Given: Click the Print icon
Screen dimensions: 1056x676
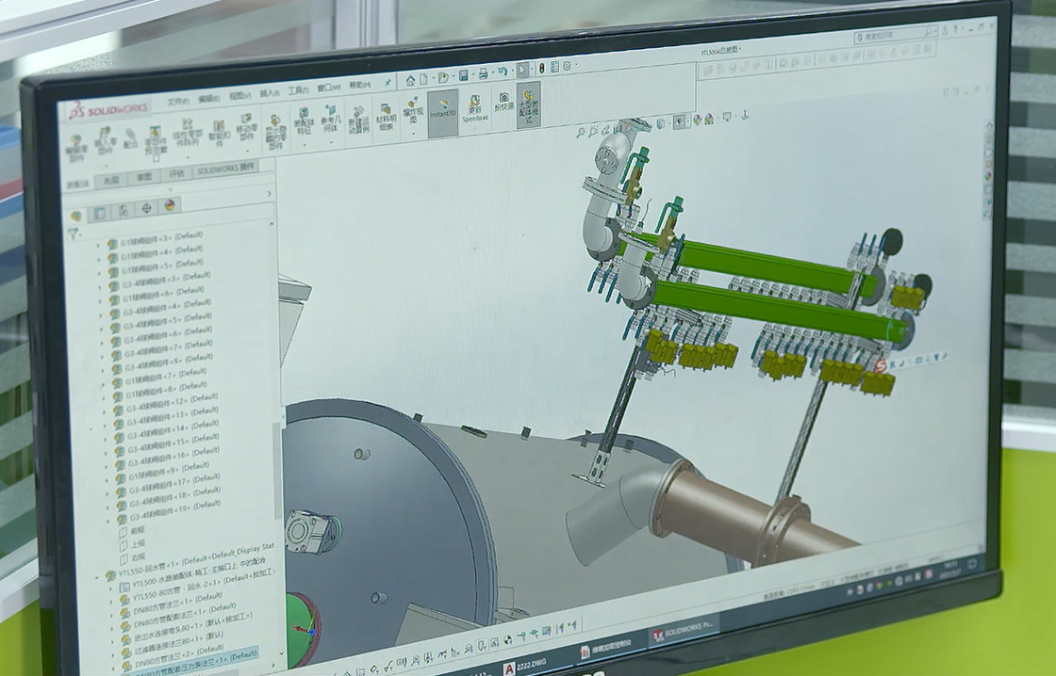Looking at the screenshot, I should (483, 73).
